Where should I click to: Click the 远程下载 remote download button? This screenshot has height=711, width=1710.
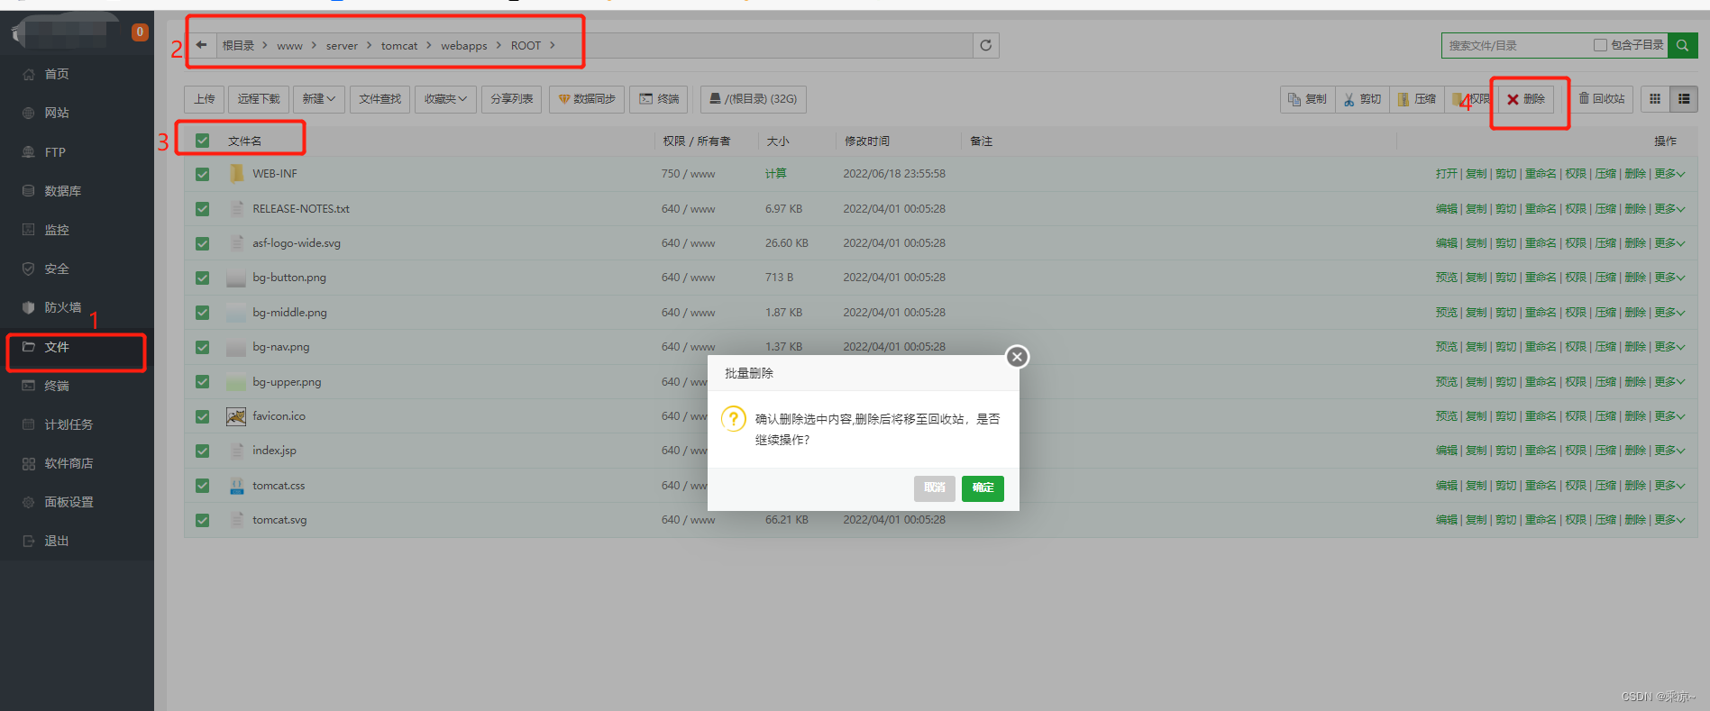click(259, 99)
